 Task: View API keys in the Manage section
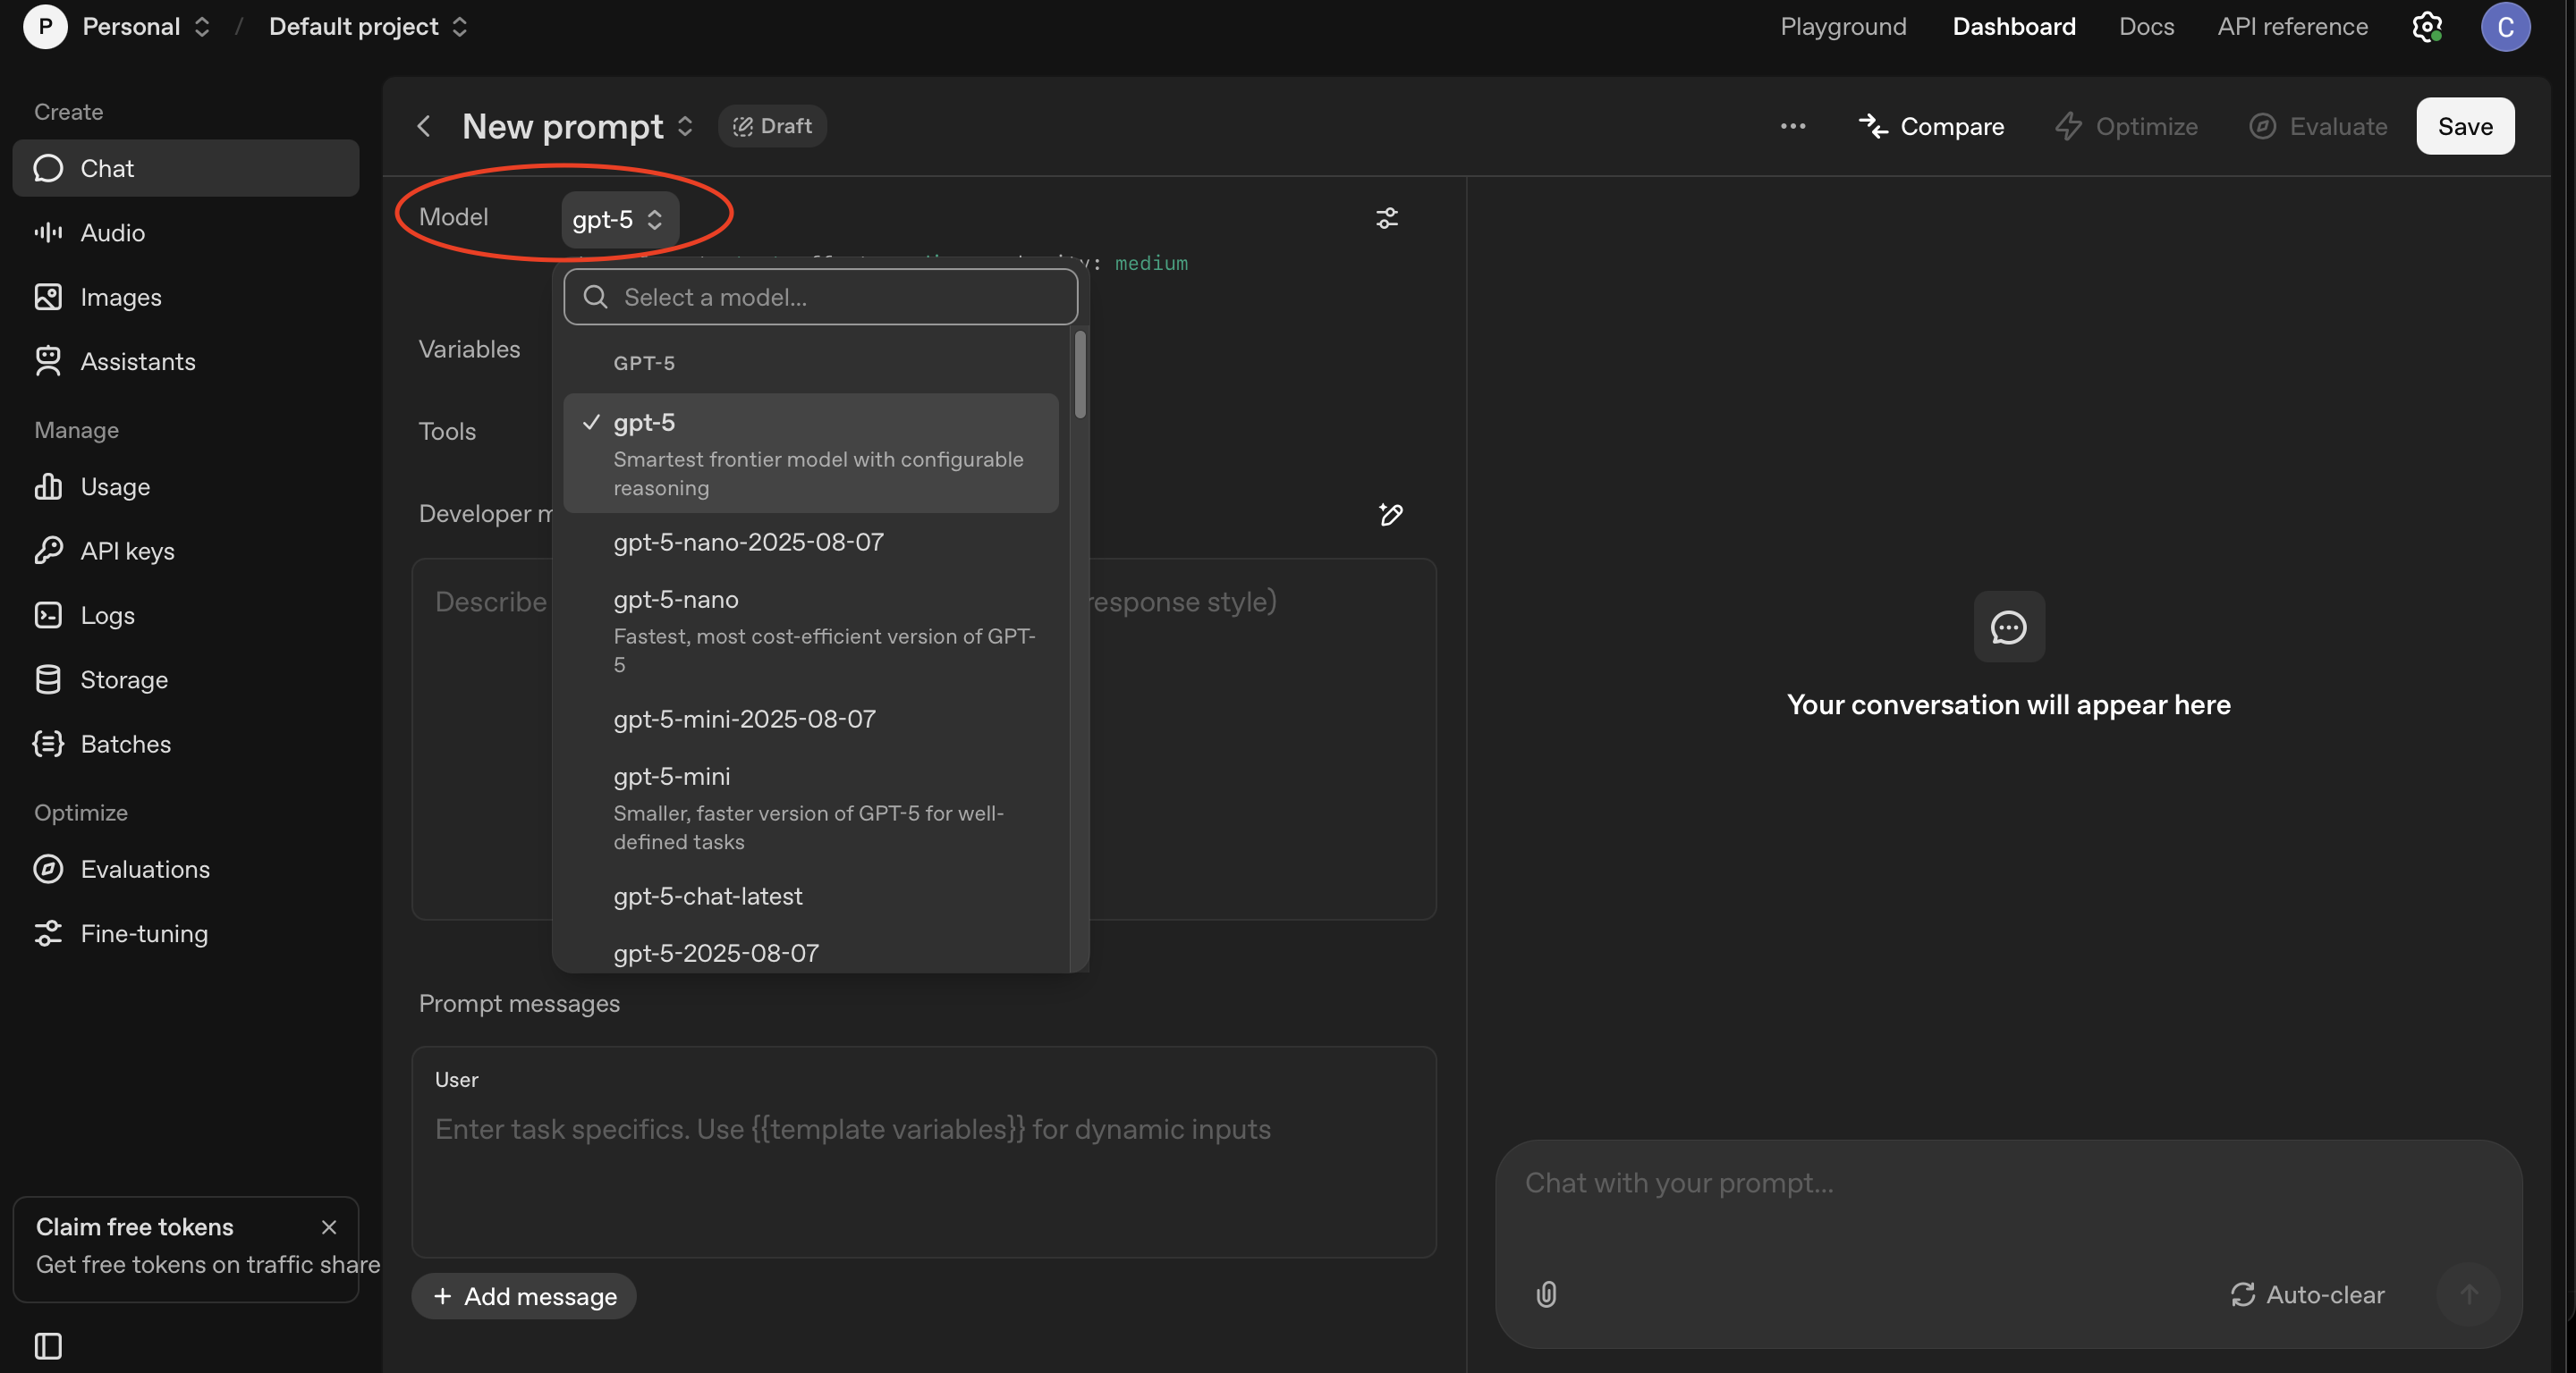pos(127,550)
